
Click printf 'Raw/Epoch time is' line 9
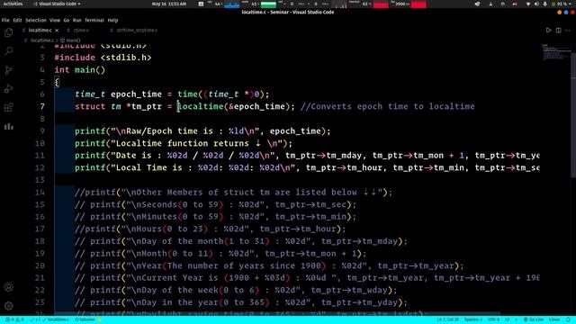pos(202,131)
